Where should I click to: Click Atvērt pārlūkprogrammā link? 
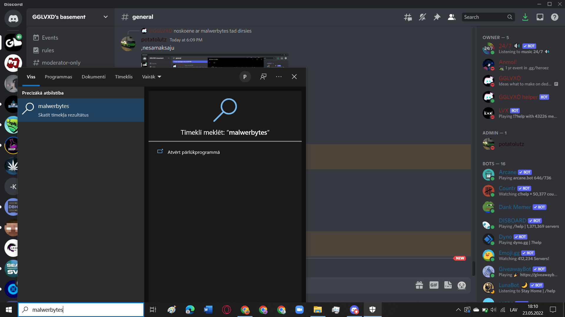193,152
